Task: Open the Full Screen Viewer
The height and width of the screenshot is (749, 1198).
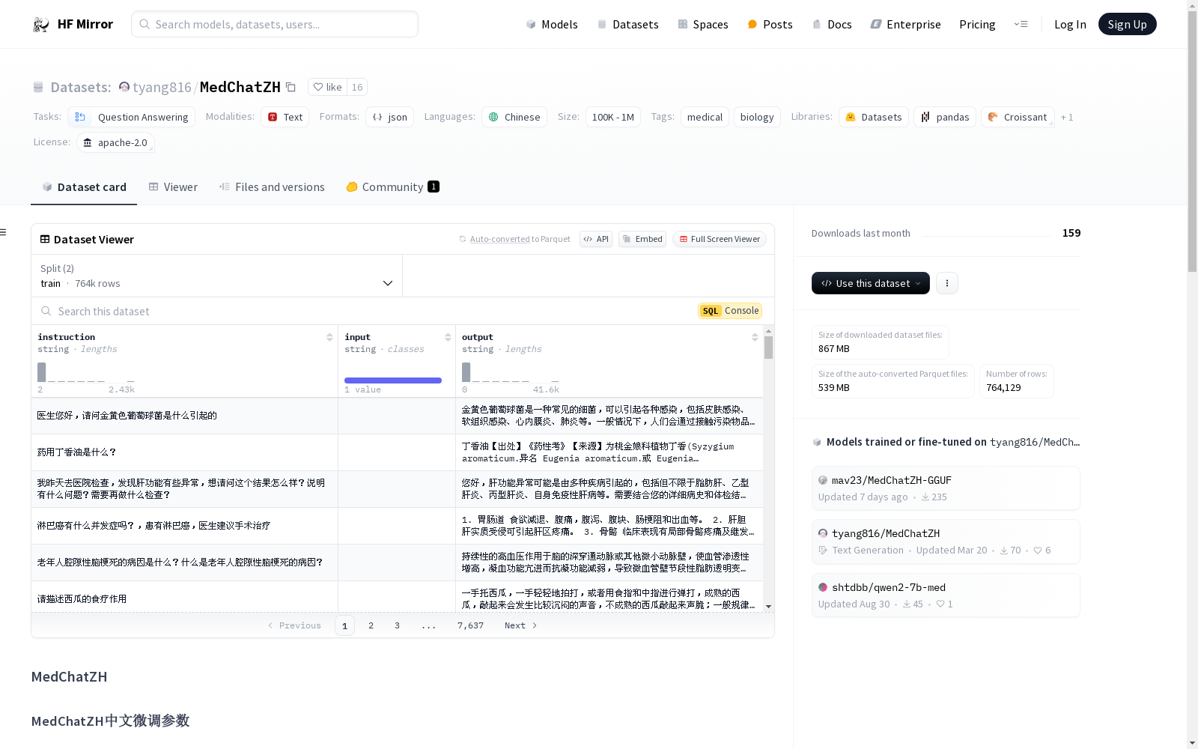Action: click(x=720, y=239)
